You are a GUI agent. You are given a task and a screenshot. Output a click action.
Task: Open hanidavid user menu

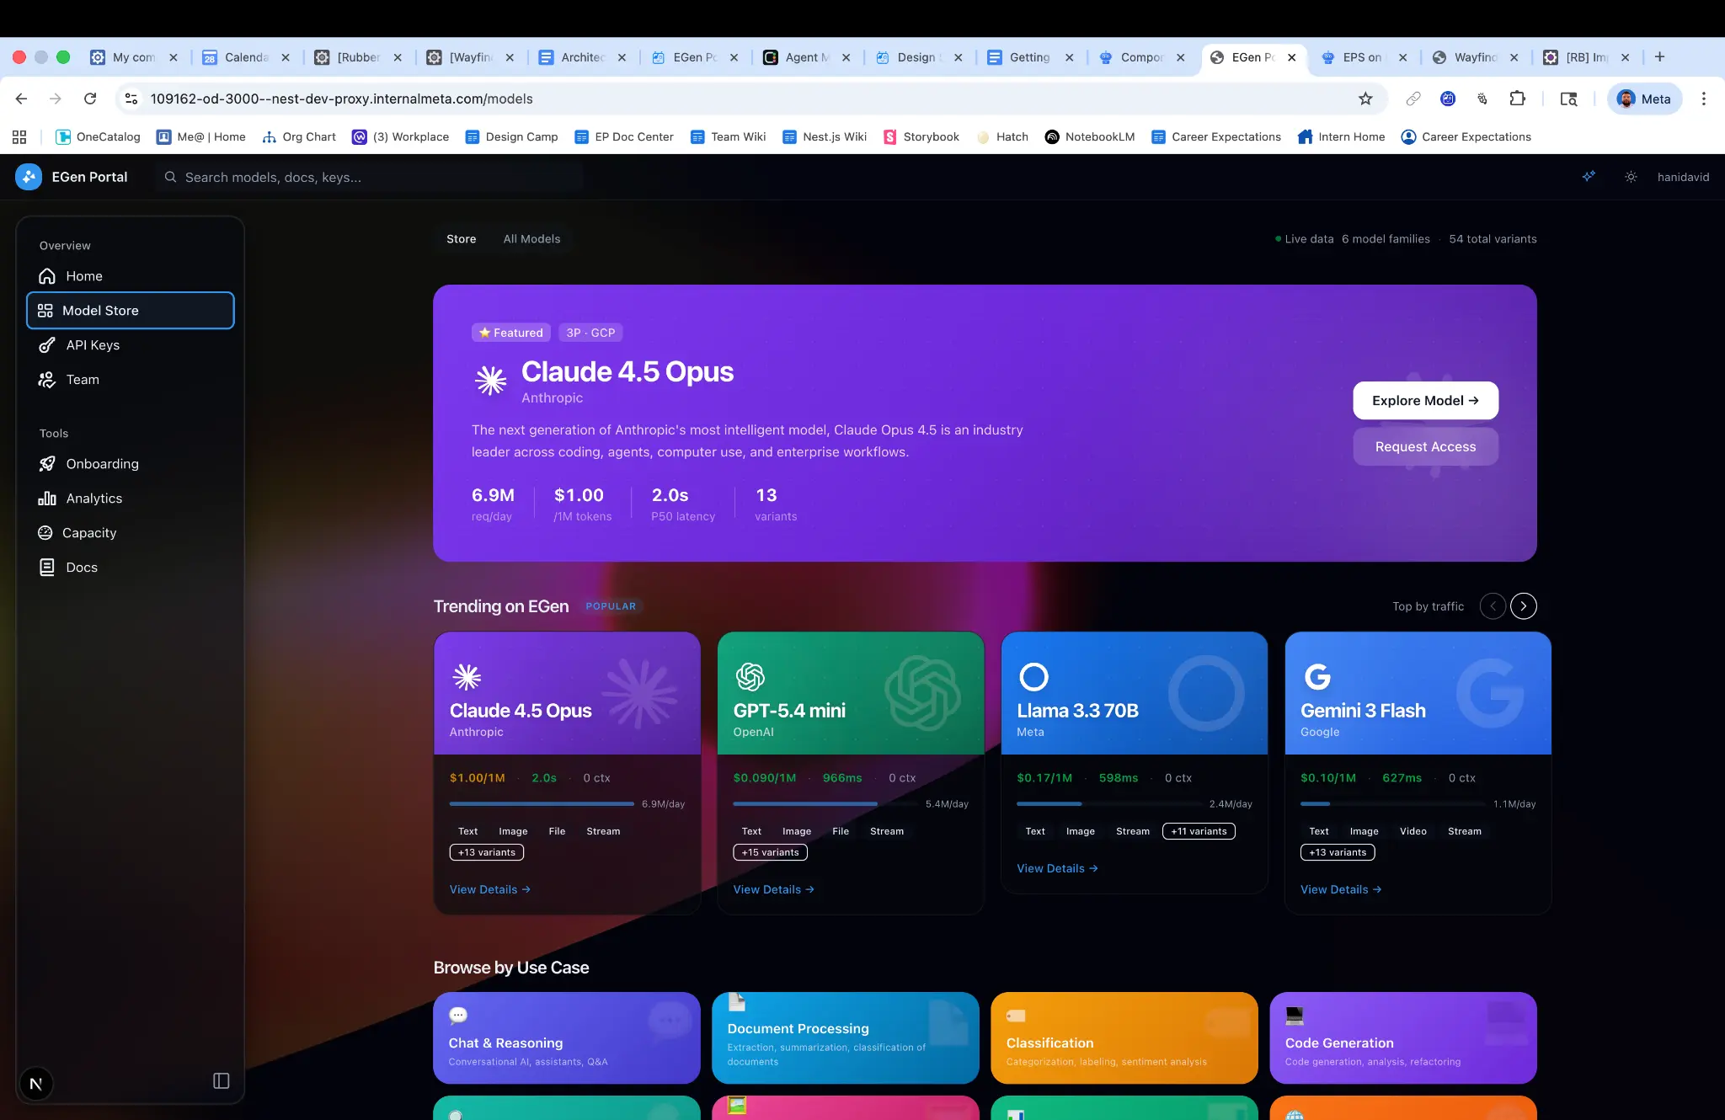tap(1683, 177)
